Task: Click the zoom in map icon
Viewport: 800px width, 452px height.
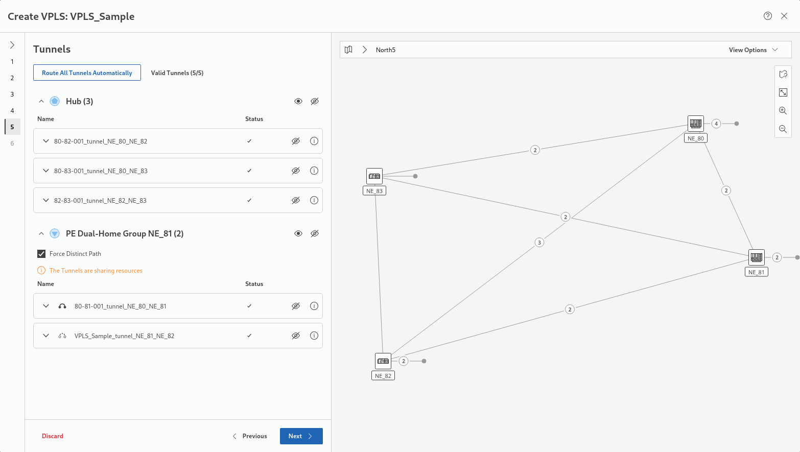Action: 783,111
